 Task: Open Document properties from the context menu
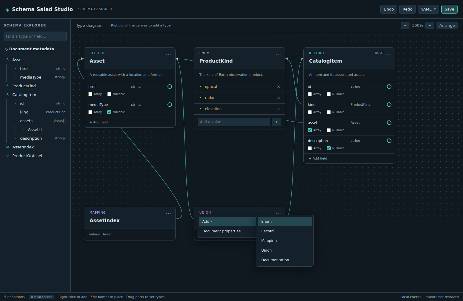coord(227,231)
